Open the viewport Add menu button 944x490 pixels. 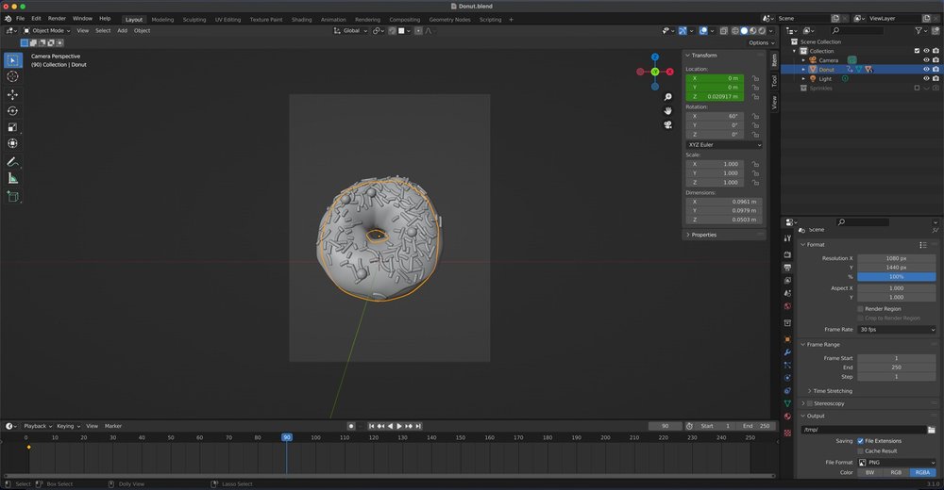(x=122, y=31)
